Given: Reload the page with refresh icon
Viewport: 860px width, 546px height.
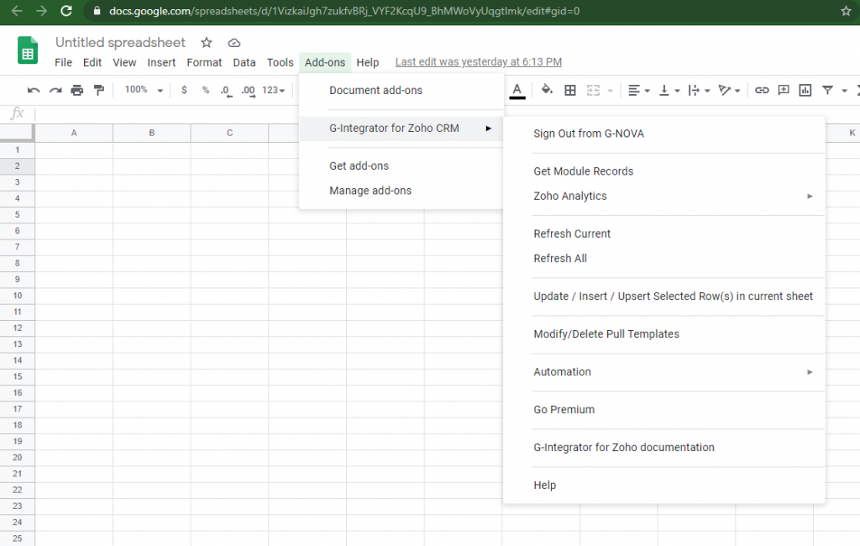Looking at the screenshot, I should [66, 11].
